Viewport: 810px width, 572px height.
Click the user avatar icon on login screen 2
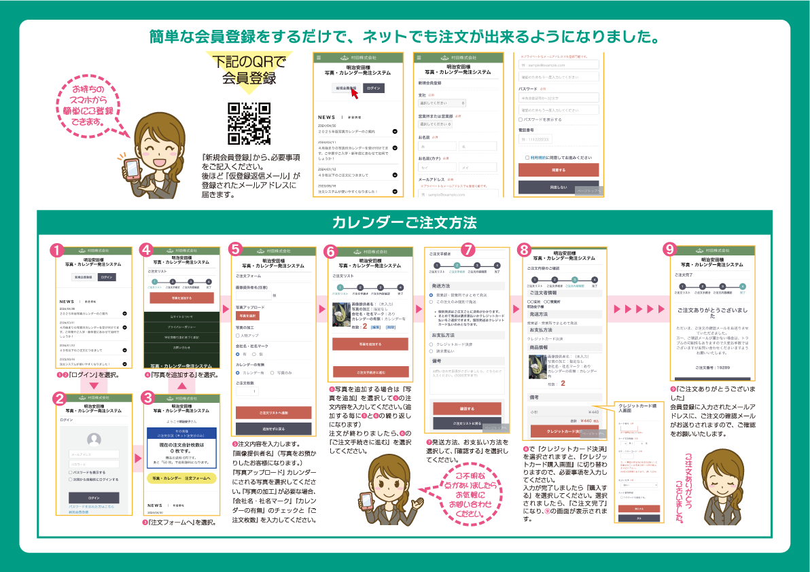tap(94, 440)
